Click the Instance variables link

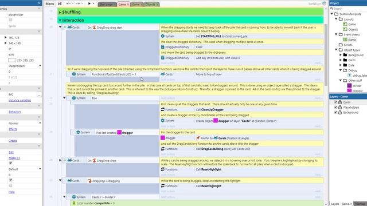[20, 100]
